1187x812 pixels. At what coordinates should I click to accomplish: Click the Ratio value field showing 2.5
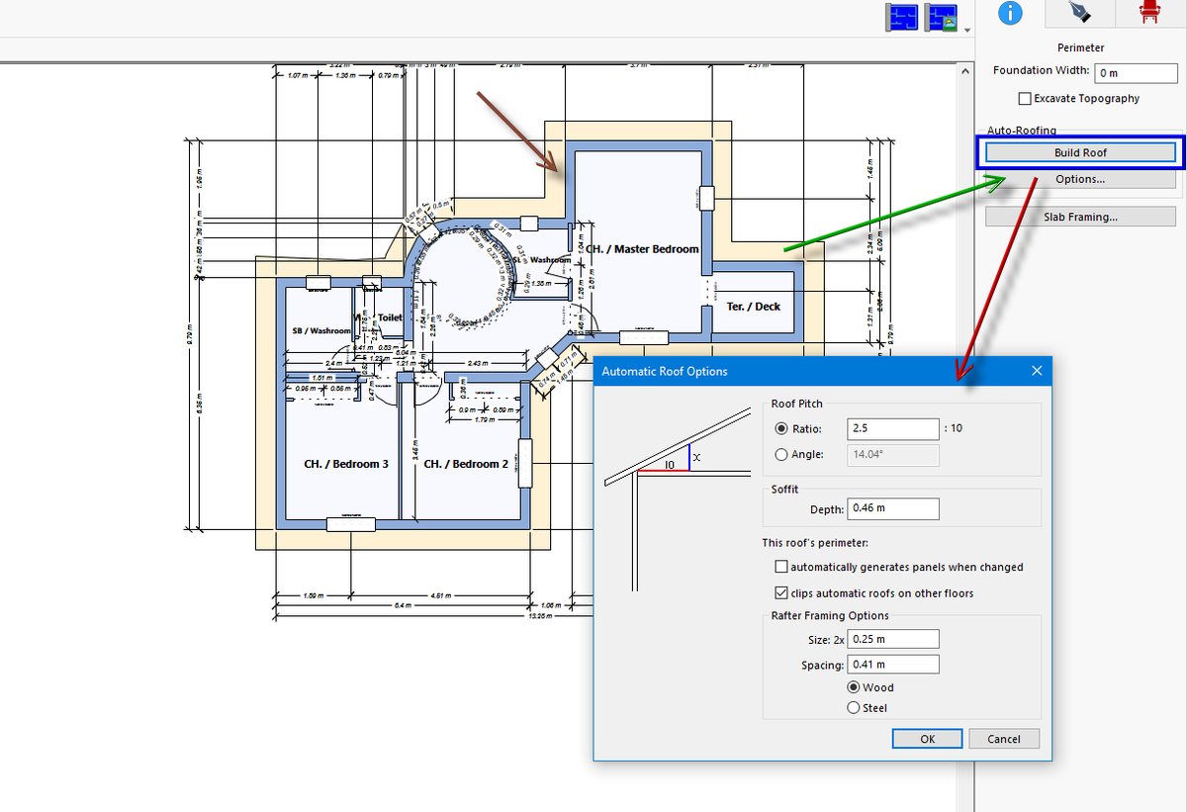point(893,429)
